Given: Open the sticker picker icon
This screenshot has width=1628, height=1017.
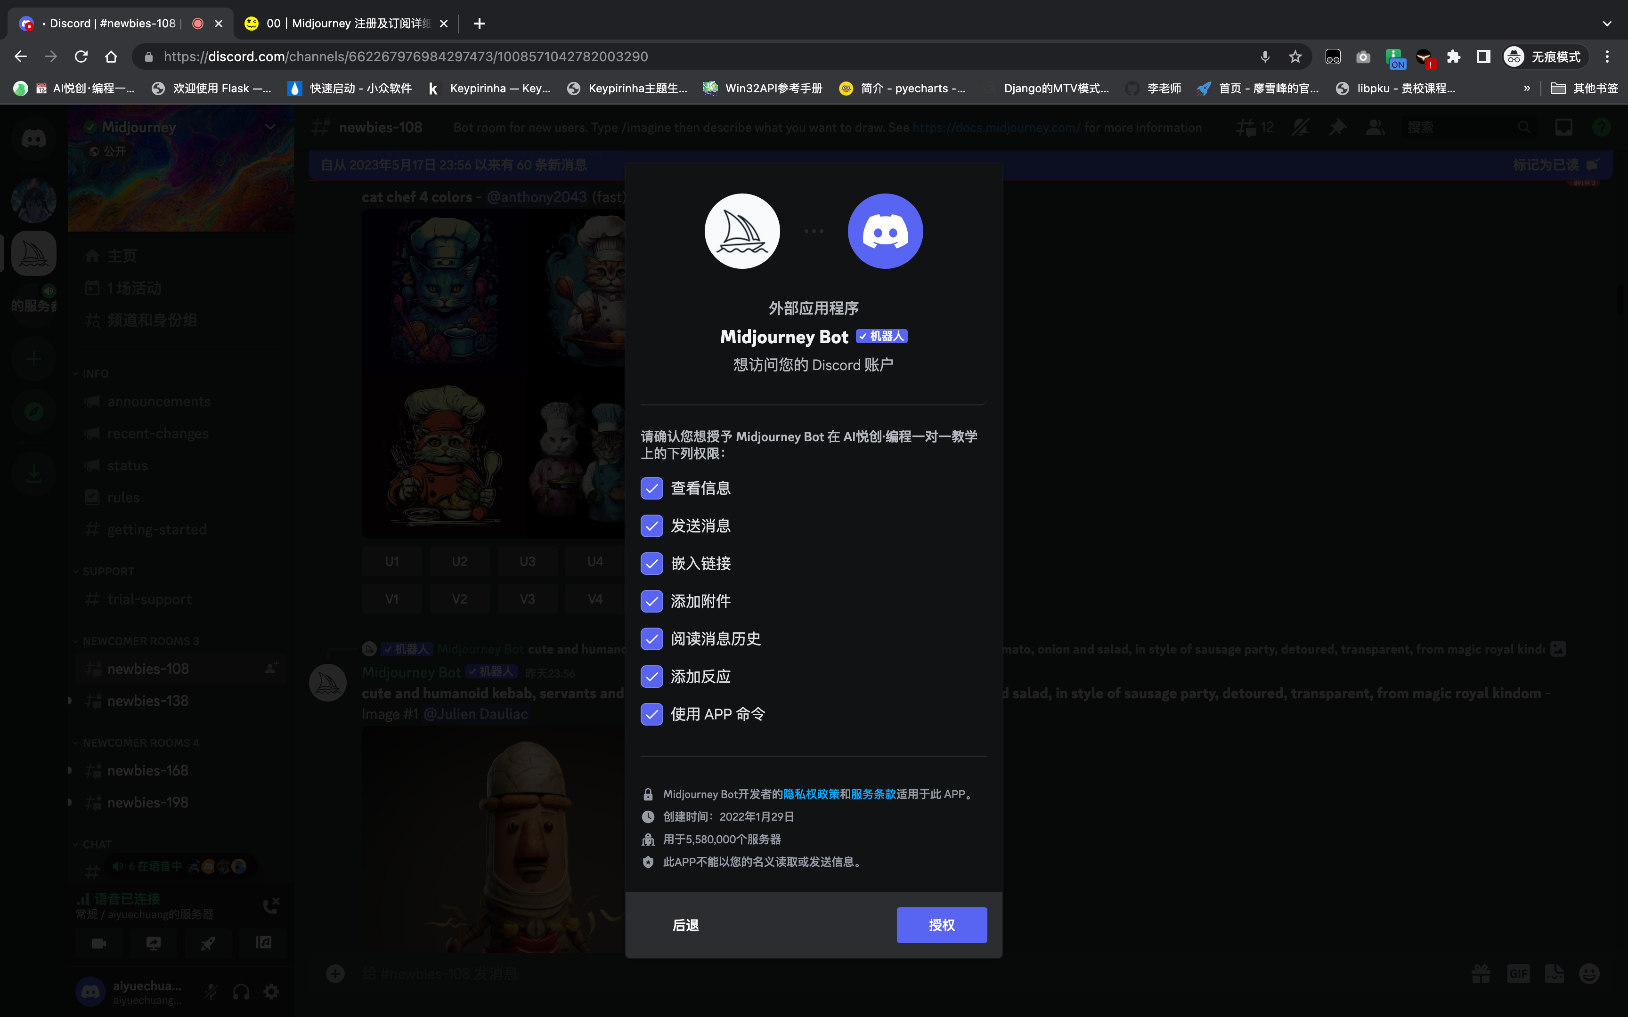Looking at the screenshot, I should click(x=1554, y=973).
